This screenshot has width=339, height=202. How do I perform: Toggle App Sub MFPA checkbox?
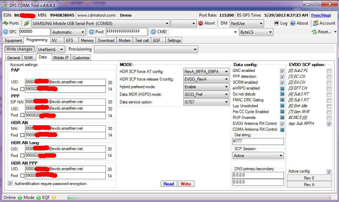pyautogui.click(x=329, y=124)
